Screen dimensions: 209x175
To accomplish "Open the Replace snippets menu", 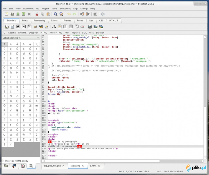I will point(76,33).
